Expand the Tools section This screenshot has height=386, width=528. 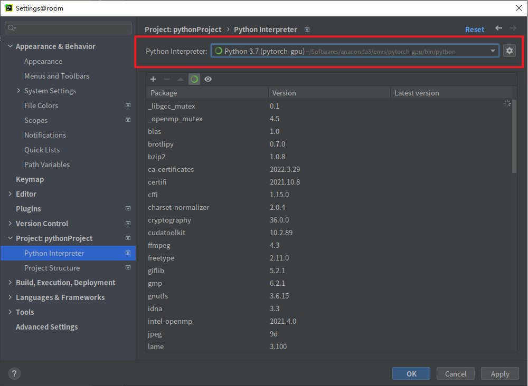tap(10, 312)
